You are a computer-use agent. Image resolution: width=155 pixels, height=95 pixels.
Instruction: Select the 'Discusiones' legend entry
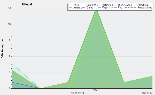pyautogui.click(x=125, y=5)
